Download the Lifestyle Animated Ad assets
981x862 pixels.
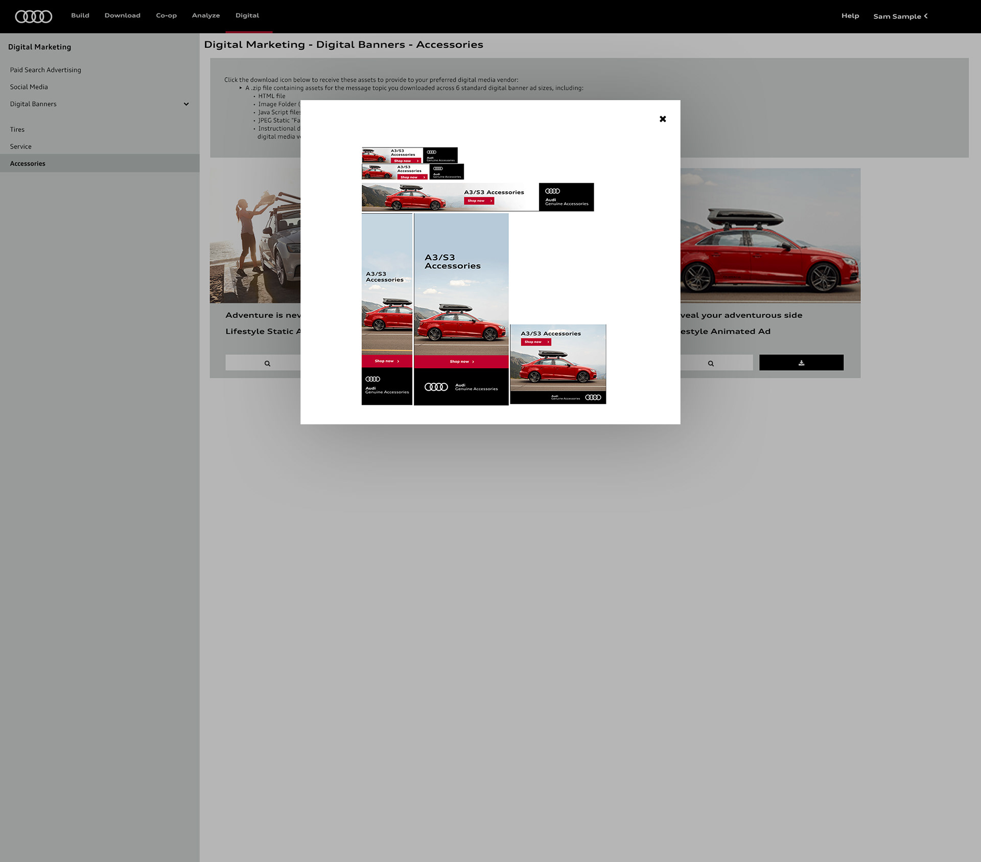(801, 362)
